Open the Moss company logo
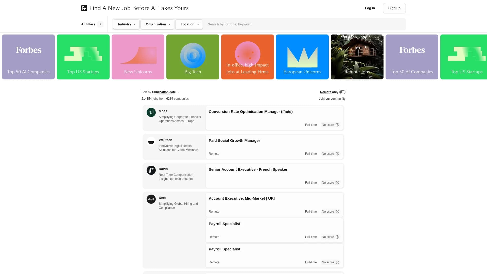 (x=151, y=112)
